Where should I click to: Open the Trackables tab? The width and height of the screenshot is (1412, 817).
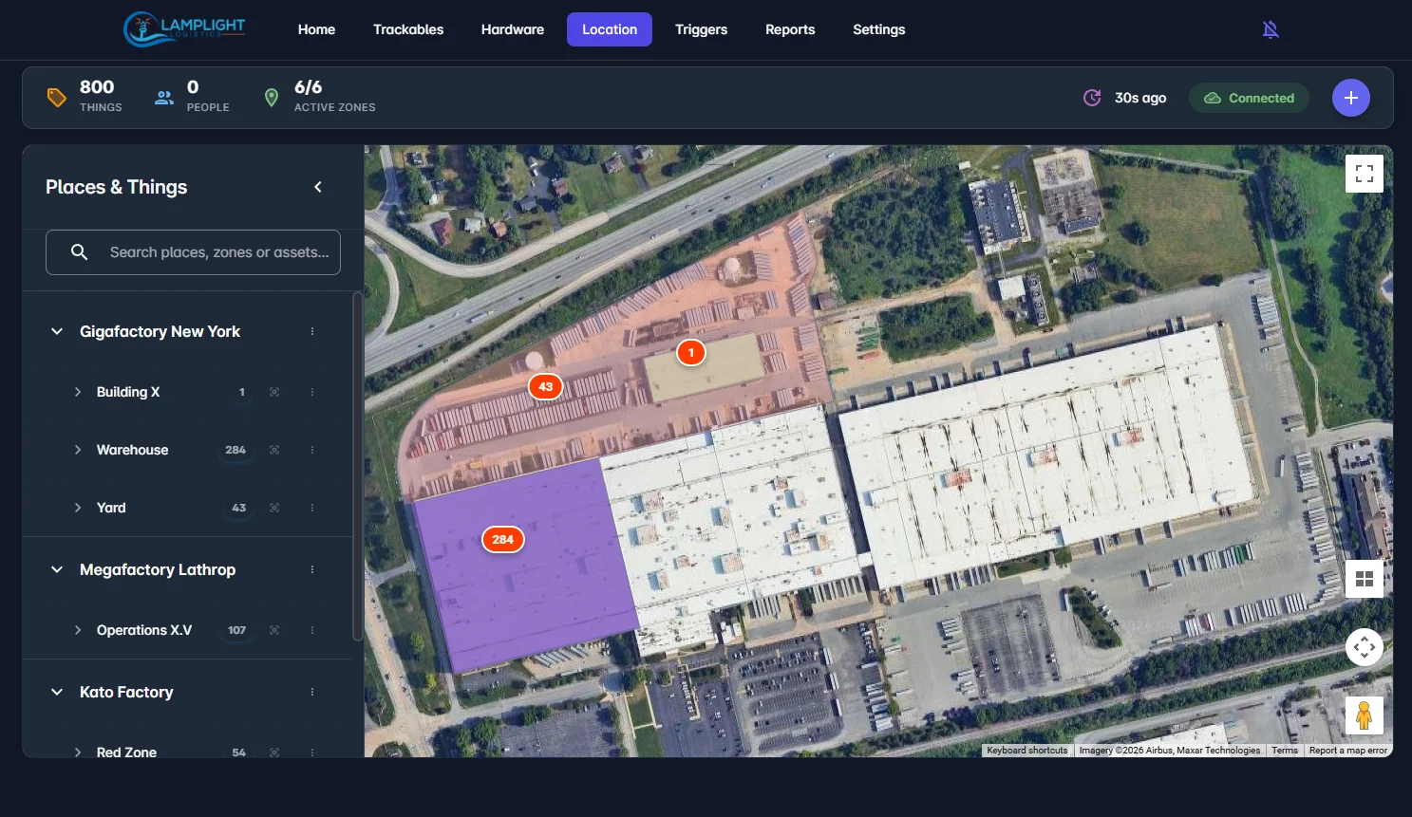point(408,29)
